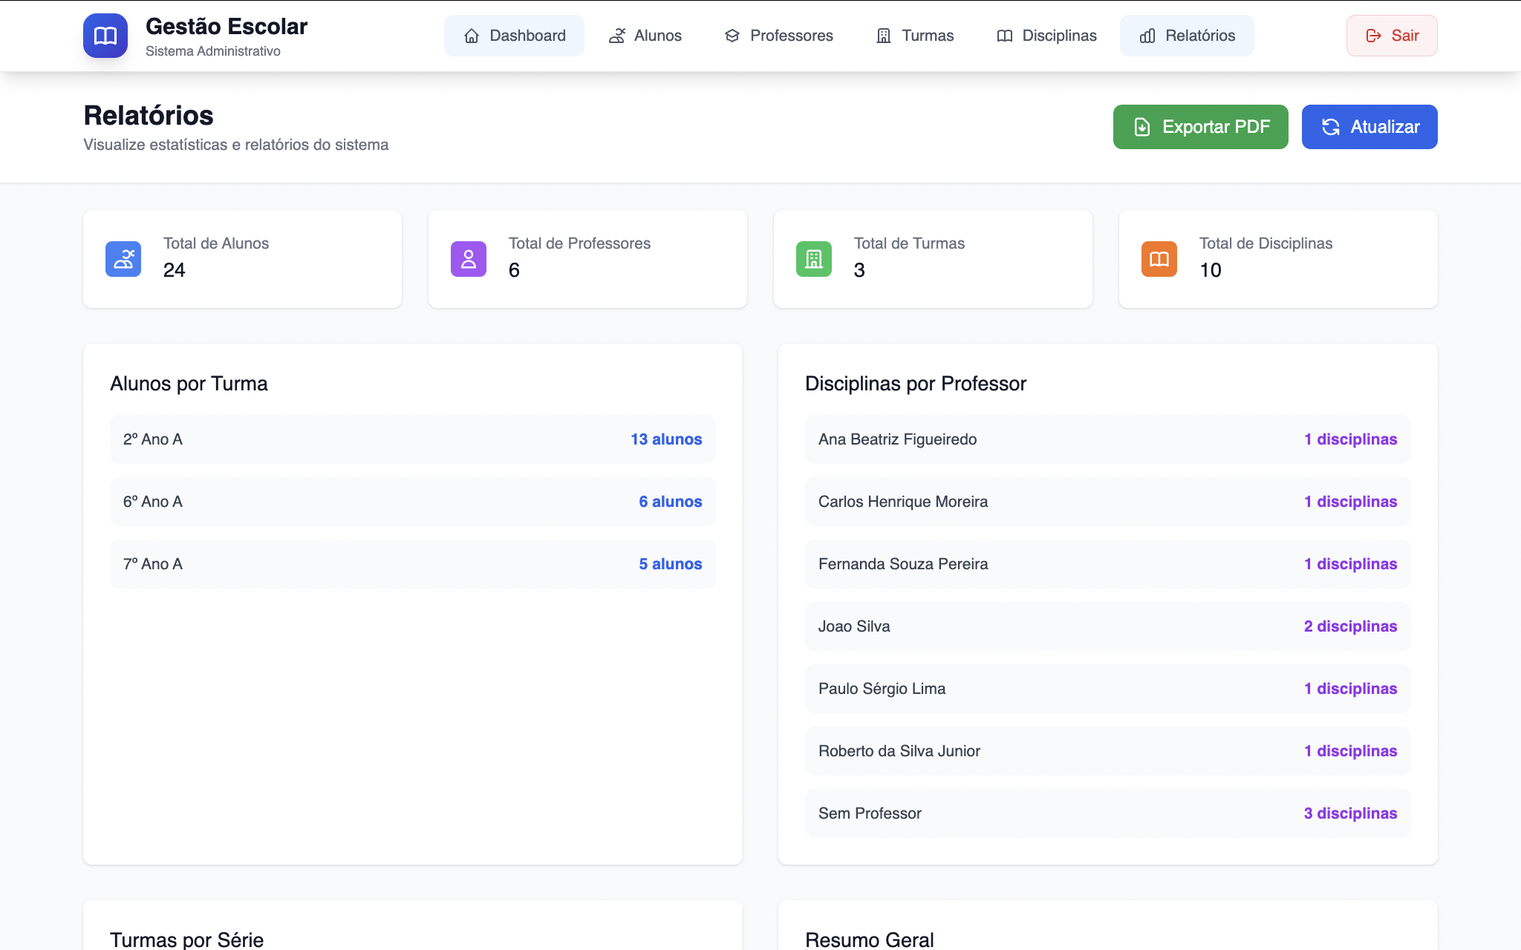
Task: Switch to the Disciplinas page
Action: click(x=1046, y=36)
